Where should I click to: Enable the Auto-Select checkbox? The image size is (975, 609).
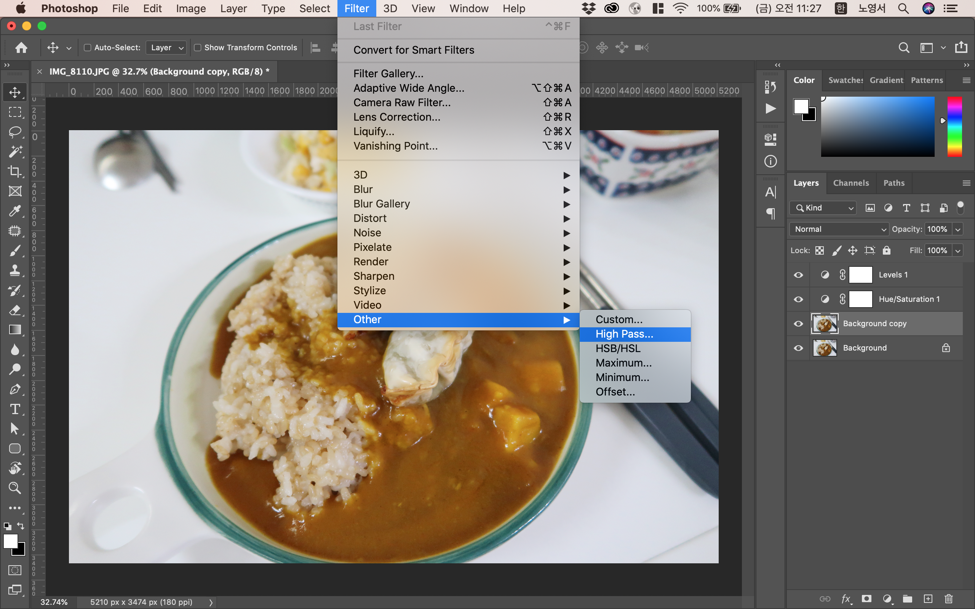click(88, 48)
